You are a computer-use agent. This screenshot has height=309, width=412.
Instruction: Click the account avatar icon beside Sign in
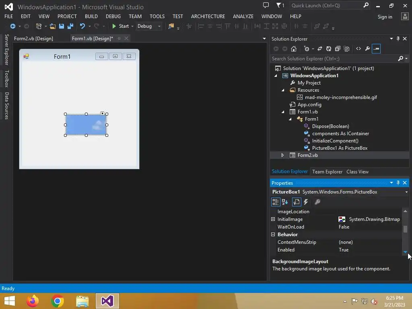pos(405,16)
